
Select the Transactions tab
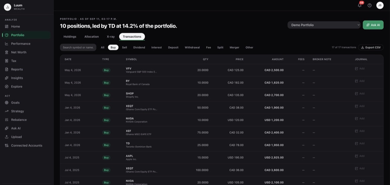pyautogui.click(x=132, y=36)
